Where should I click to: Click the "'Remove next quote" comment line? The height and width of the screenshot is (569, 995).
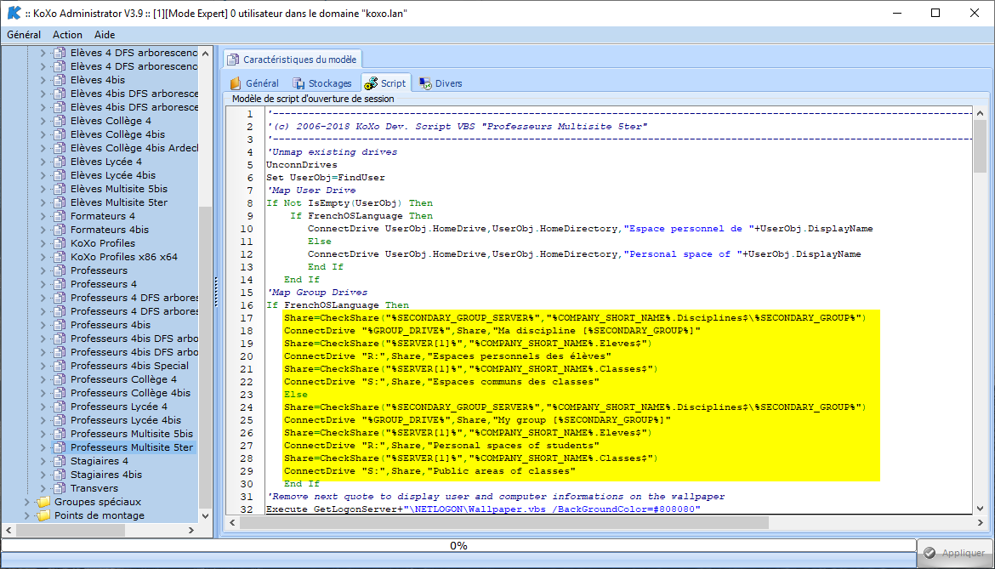(496, 496)
